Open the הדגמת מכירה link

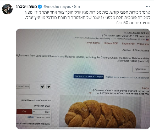pyautogui.click(x=93, y=43)
